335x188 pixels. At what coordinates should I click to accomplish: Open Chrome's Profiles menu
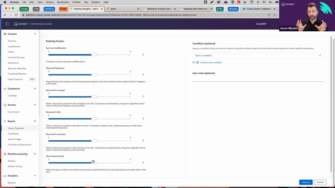pyautogui.click(x=77, y=2)
